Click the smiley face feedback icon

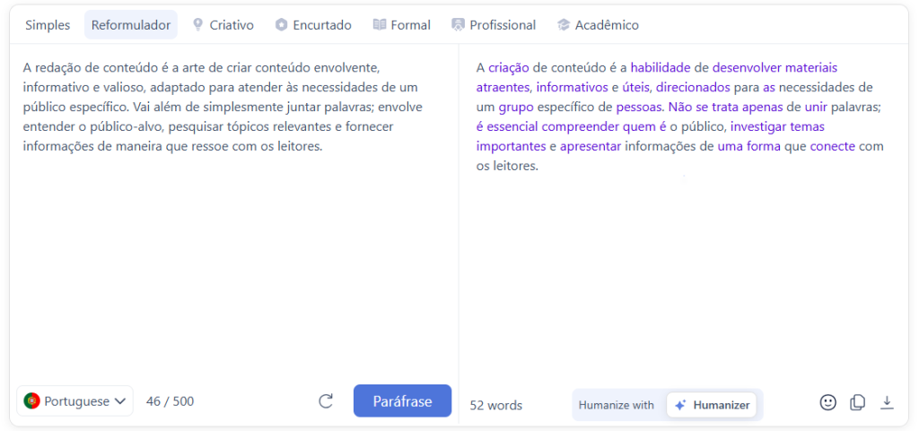pyautogui.click(x=827, y=402)
